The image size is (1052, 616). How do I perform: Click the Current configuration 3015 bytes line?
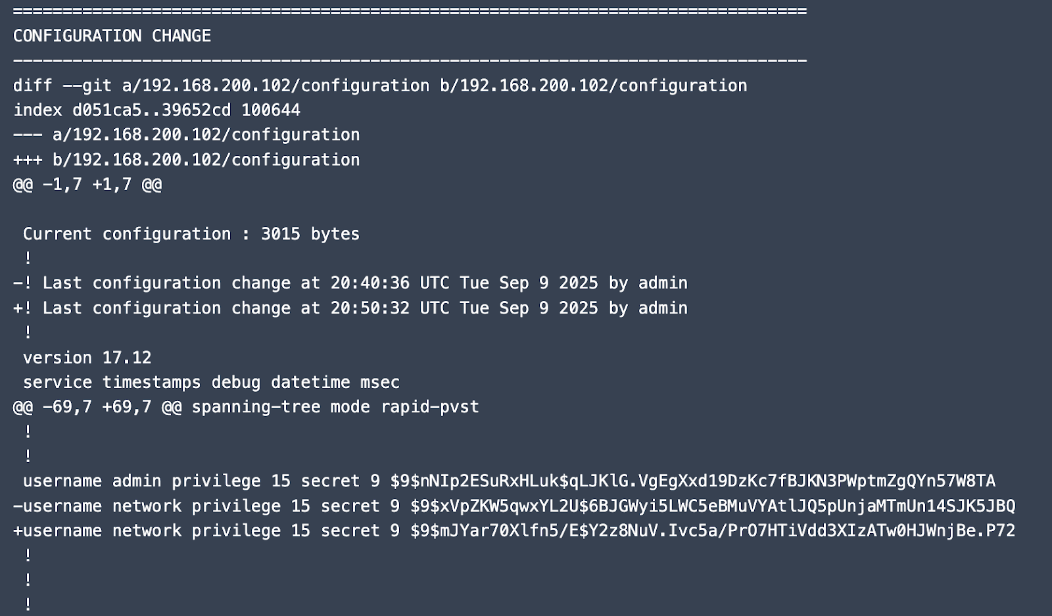(191, 234)
